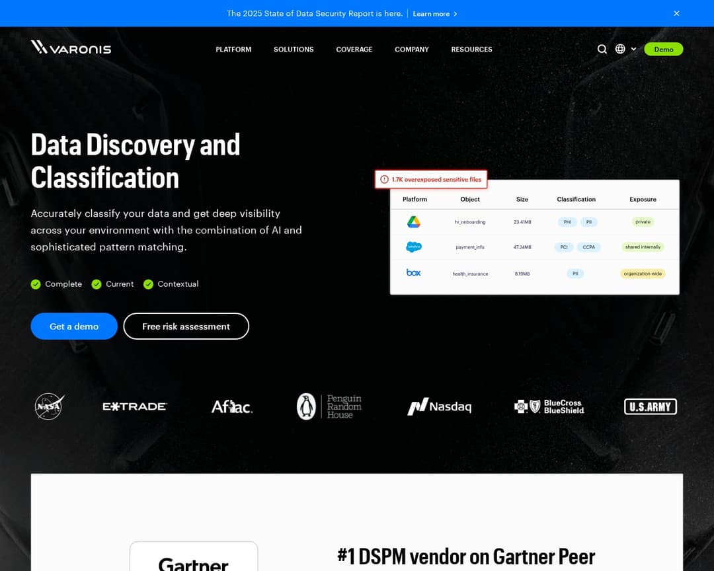
Task: Click the 'hr_onboarding' object name
Action: click(470, 222)
